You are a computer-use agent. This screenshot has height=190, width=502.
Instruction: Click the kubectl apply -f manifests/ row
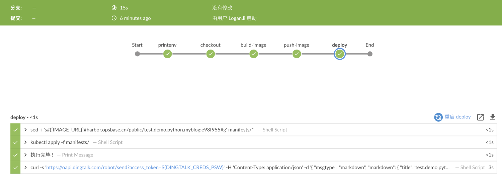tap(234, 142)
